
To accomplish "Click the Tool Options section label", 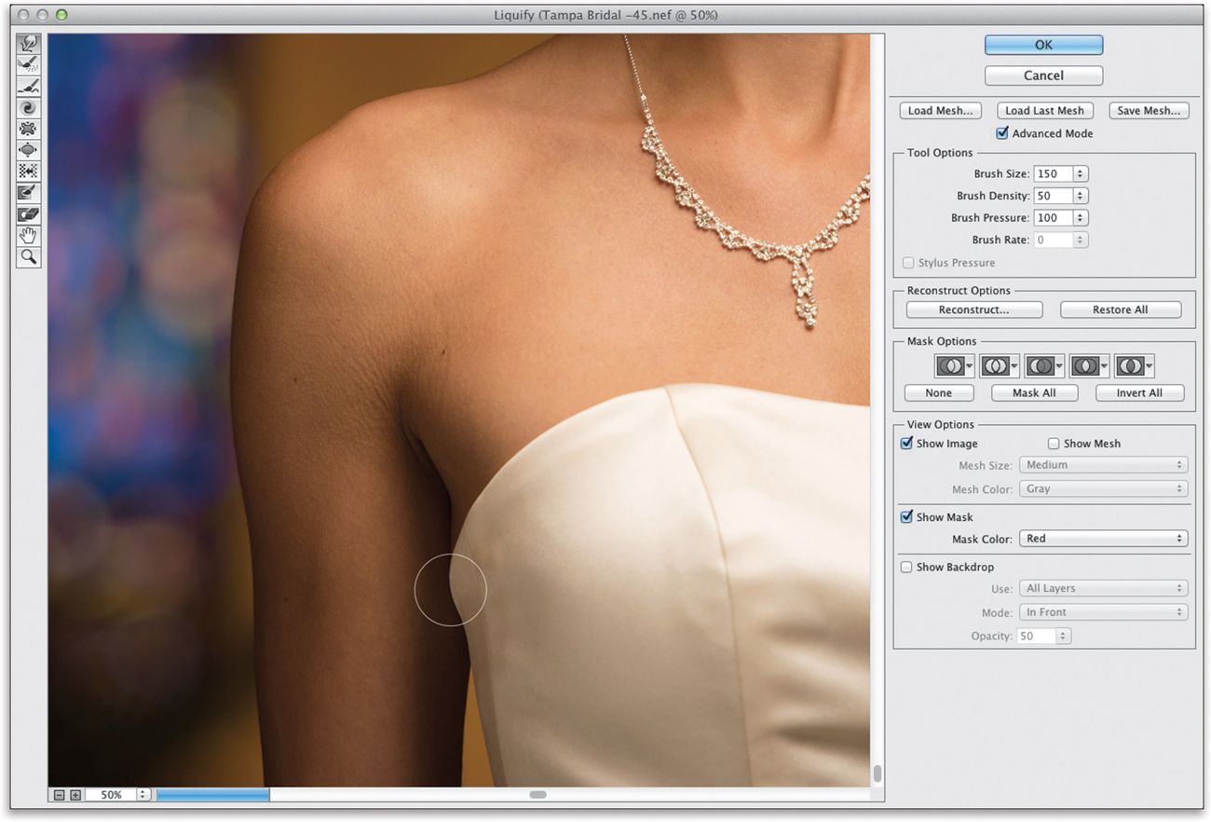I will (940, 153).
